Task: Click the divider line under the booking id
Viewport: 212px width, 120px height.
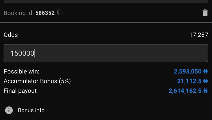Action: point(106,22)
